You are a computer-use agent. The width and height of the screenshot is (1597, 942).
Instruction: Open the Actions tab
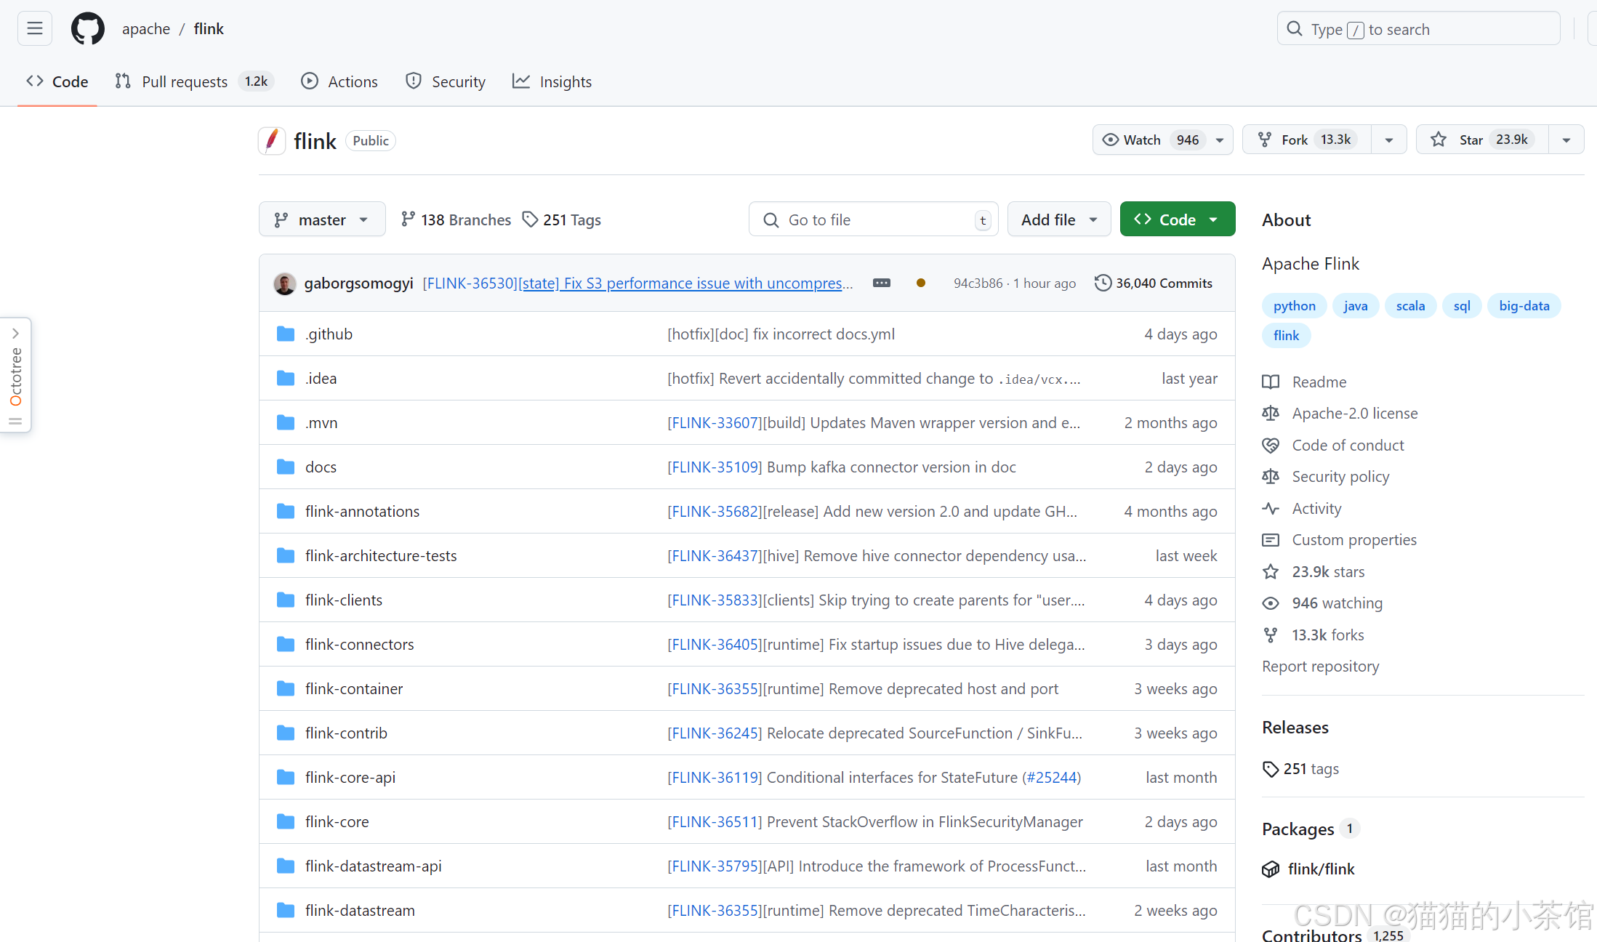(x=339, y=81)
